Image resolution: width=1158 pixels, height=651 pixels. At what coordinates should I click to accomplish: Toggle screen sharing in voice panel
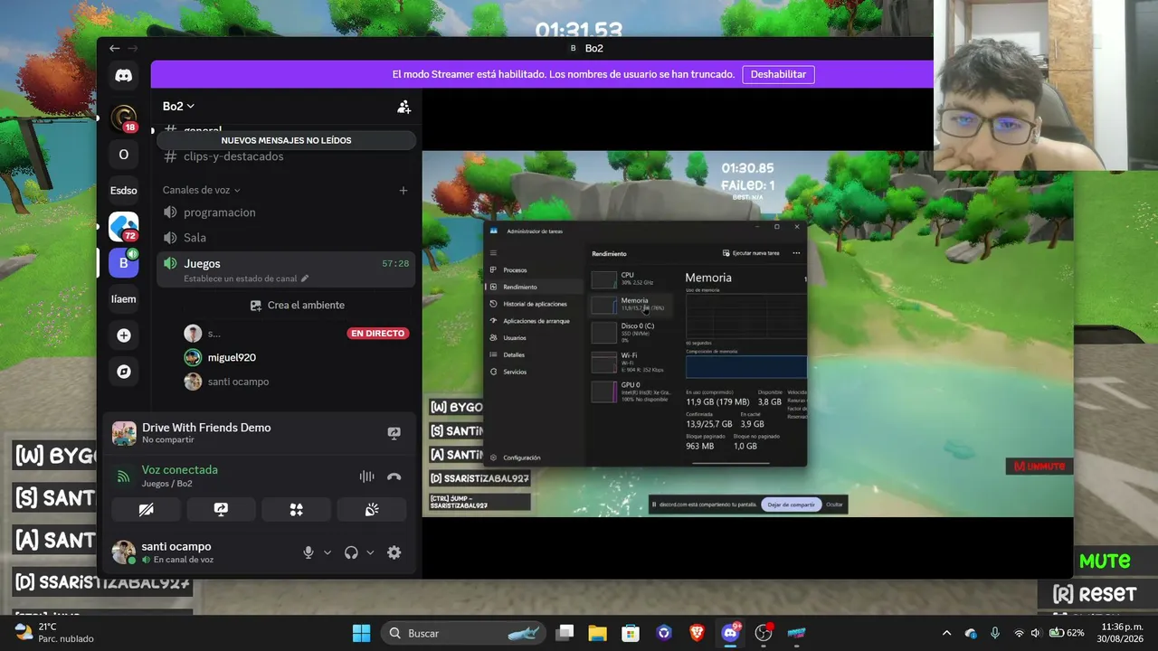(221, 510)
